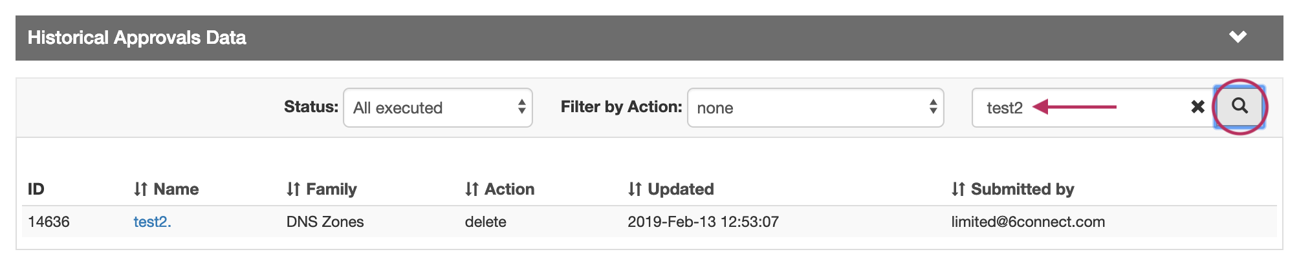
Task: Click the magnifying glass search button
Action: point(1239,106)
